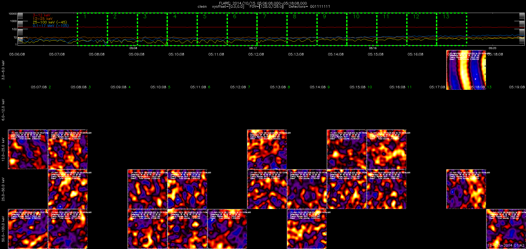This screenshot has width=526, height=249.
Task: Click the yellow '25-100 keV (-45)' legend entry
Action: tap(50, 22)
